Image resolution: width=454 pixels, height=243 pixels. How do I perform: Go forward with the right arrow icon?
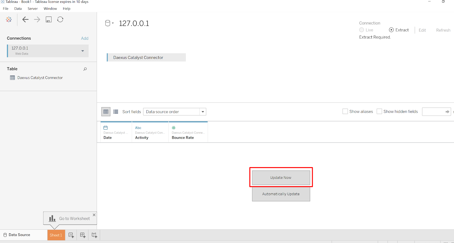[x=37, y=19]
